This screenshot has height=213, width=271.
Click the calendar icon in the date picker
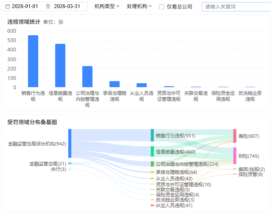point(8,6)
